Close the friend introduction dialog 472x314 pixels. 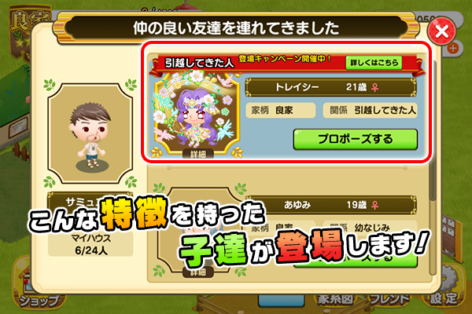pos(441,31)
